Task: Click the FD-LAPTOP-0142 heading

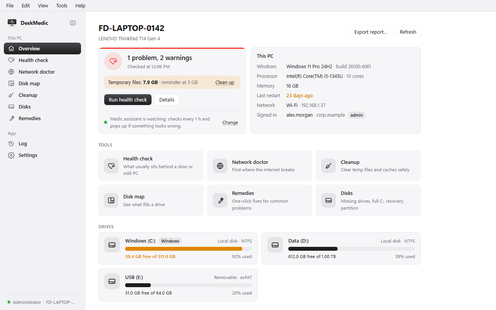Action: (x=131, y=28)
